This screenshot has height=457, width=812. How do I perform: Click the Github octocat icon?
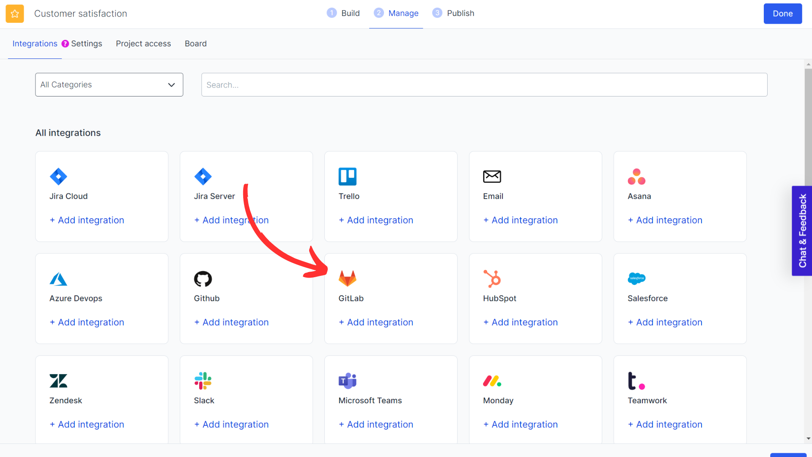[203, 279]
